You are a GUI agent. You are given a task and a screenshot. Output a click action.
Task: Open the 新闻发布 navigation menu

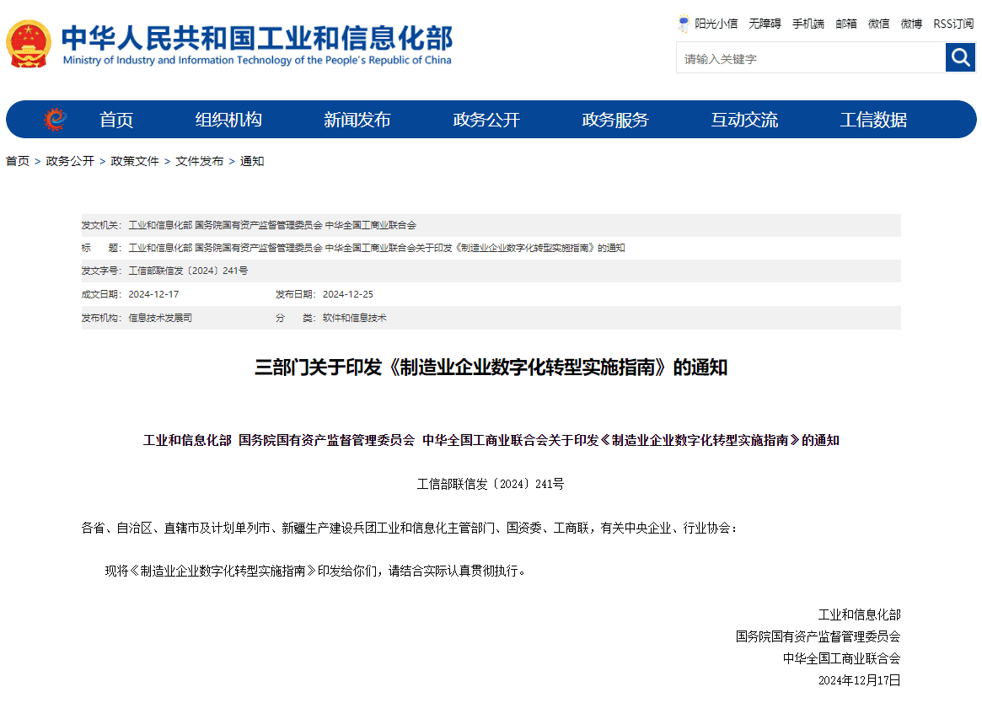357,120
